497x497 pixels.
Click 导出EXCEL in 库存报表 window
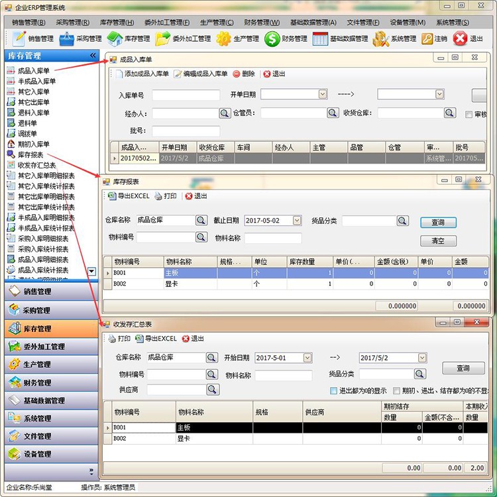click(x=129, y=196)
